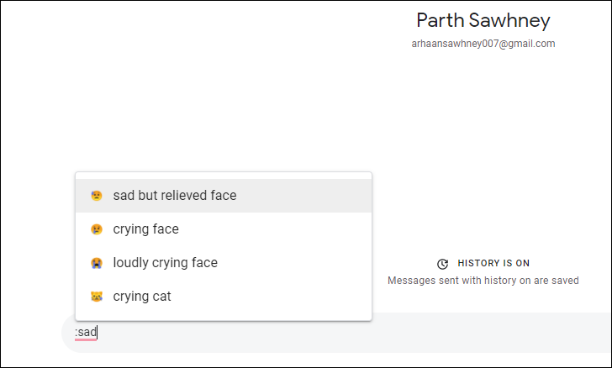Viewport: 612px width, 368px height.
Task: Insert the 'crying cat' suggestion label
Action: [142, 297]
